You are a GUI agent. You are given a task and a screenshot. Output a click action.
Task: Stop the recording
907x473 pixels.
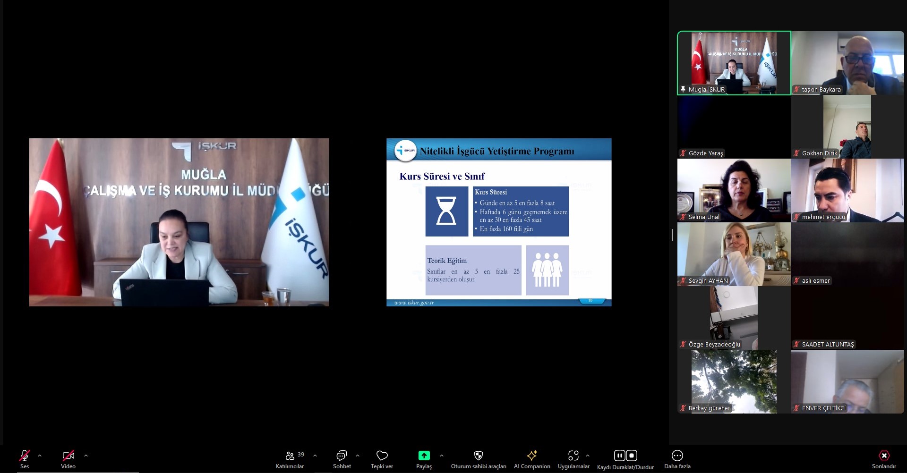click(632, 456)
